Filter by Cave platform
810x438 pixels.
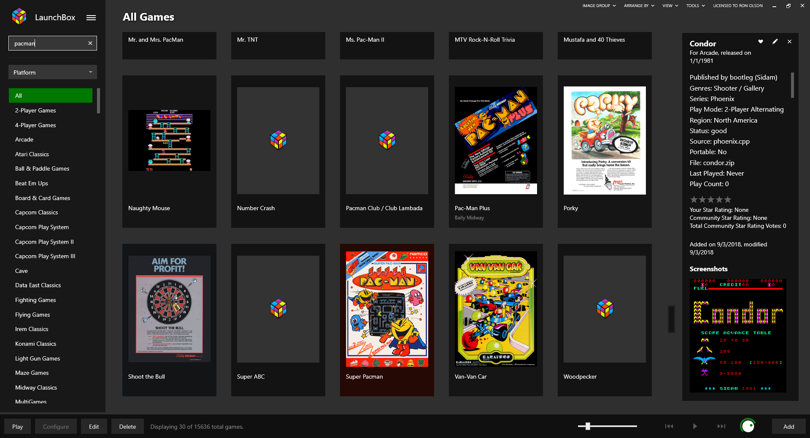pos(22,271)
